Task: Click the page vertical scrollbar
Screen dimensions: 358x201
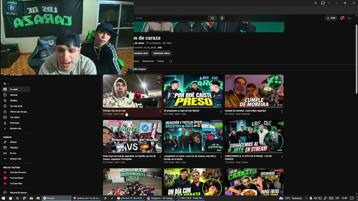Action: 356,59
